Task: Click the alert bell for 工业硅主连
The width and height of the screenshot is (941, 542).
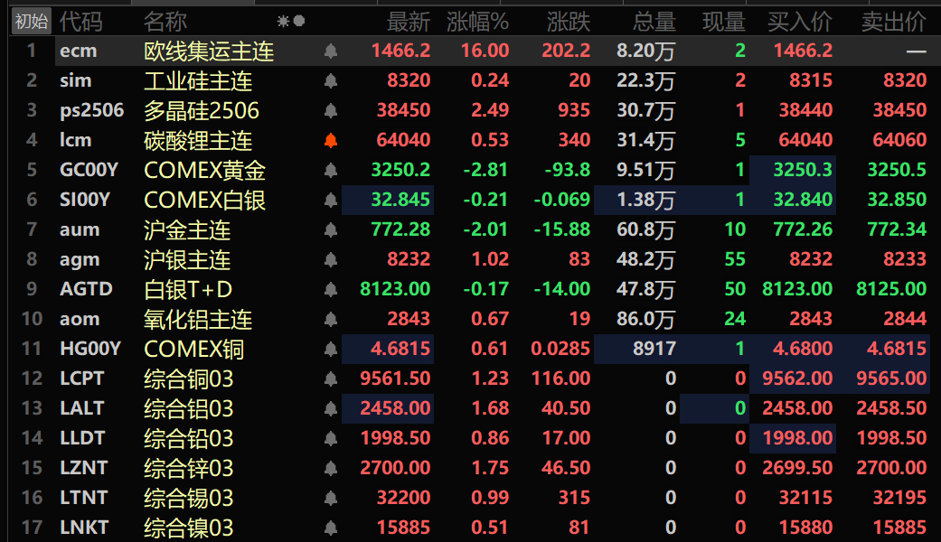Action: coord(331,81)
